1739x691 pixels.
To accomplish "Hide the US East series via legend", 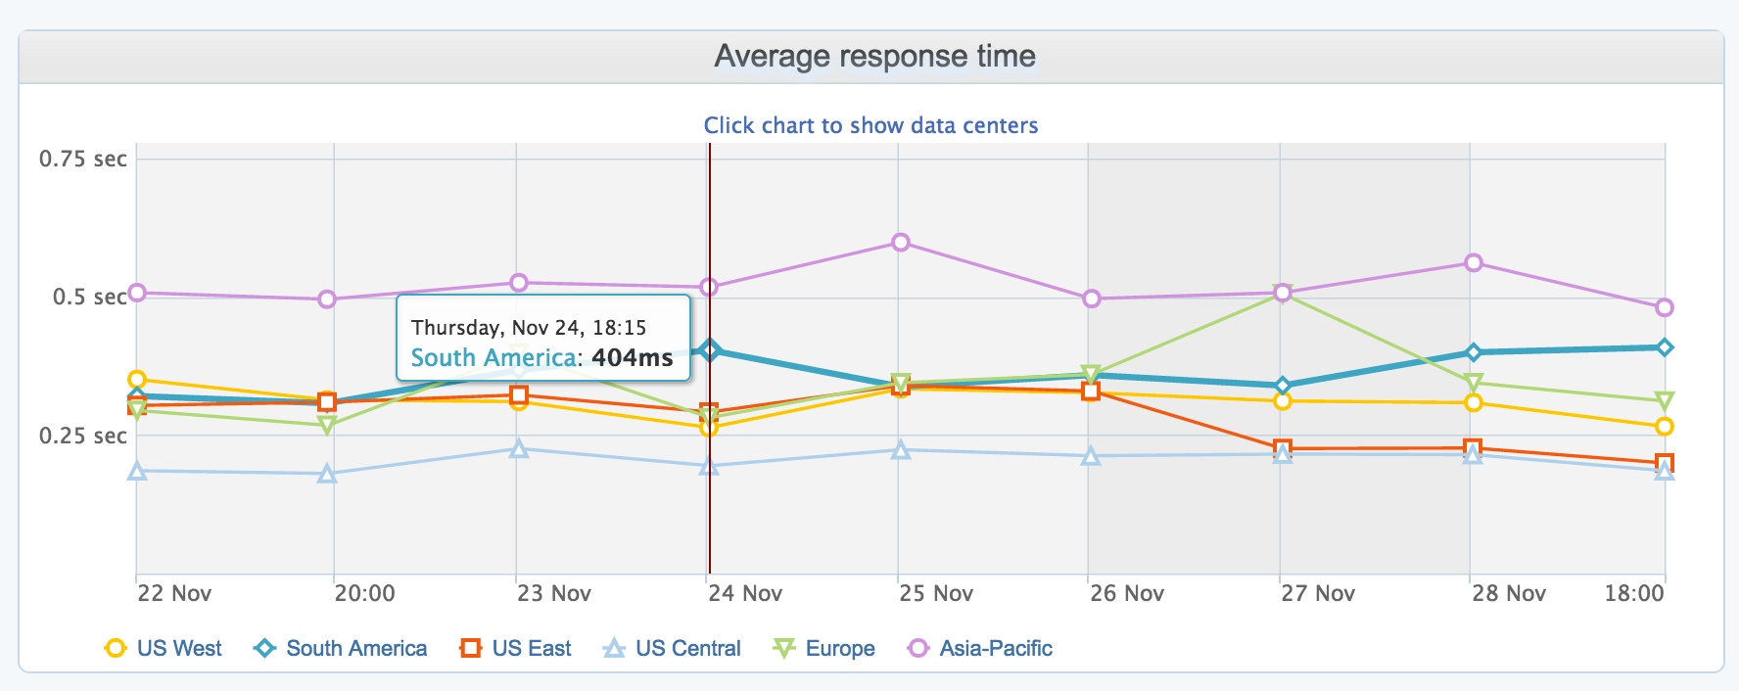I will coord(516,648).
